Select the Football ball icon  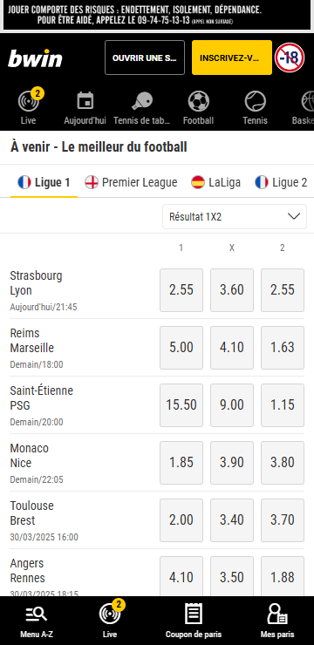[x=198, y=101]
